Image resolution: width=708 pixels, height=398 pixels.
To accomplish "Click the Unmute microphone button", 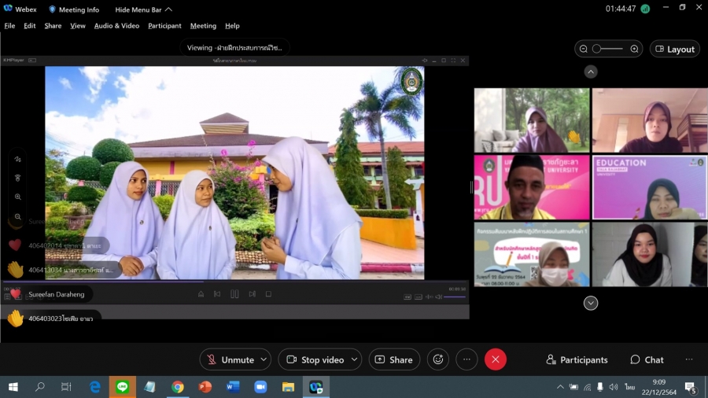I will click(x=230, y=359).
